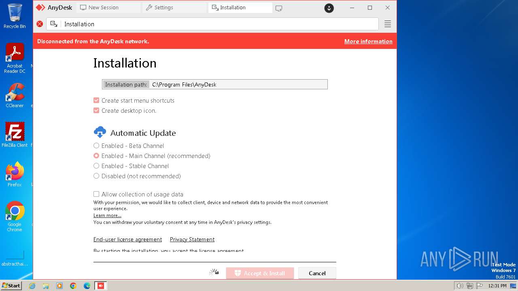Switch to the New Session tab

(108, 8)
